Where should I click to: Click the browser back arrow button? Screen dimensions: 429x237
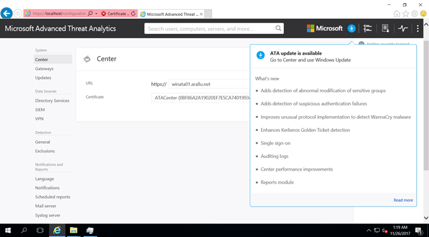[x=7, y=13]
